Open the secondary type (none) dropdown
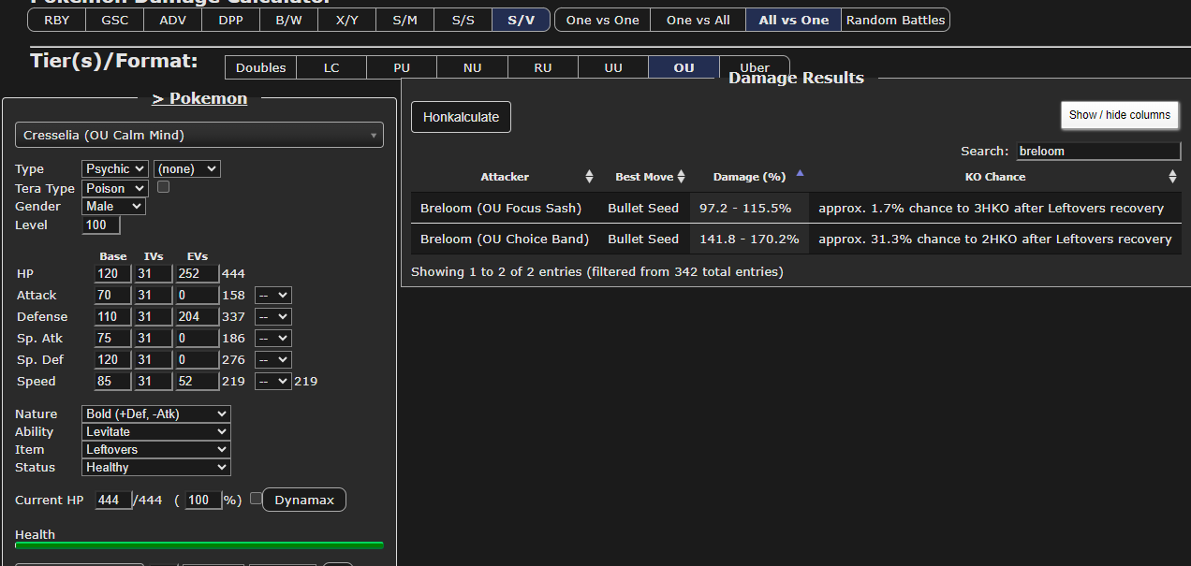The width and height of the screenshot is (1191, 566). coord(187,168)
